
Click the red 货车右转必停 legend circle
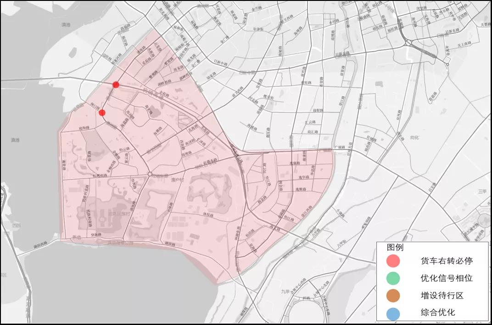(x=393, y=261)
